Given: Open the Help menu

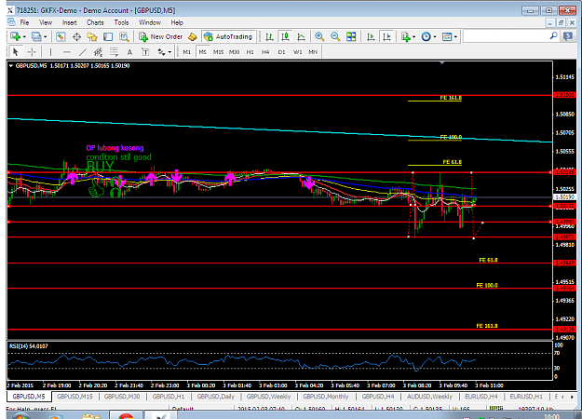Looking at the screenshot, I should click(x=177, y=22).
